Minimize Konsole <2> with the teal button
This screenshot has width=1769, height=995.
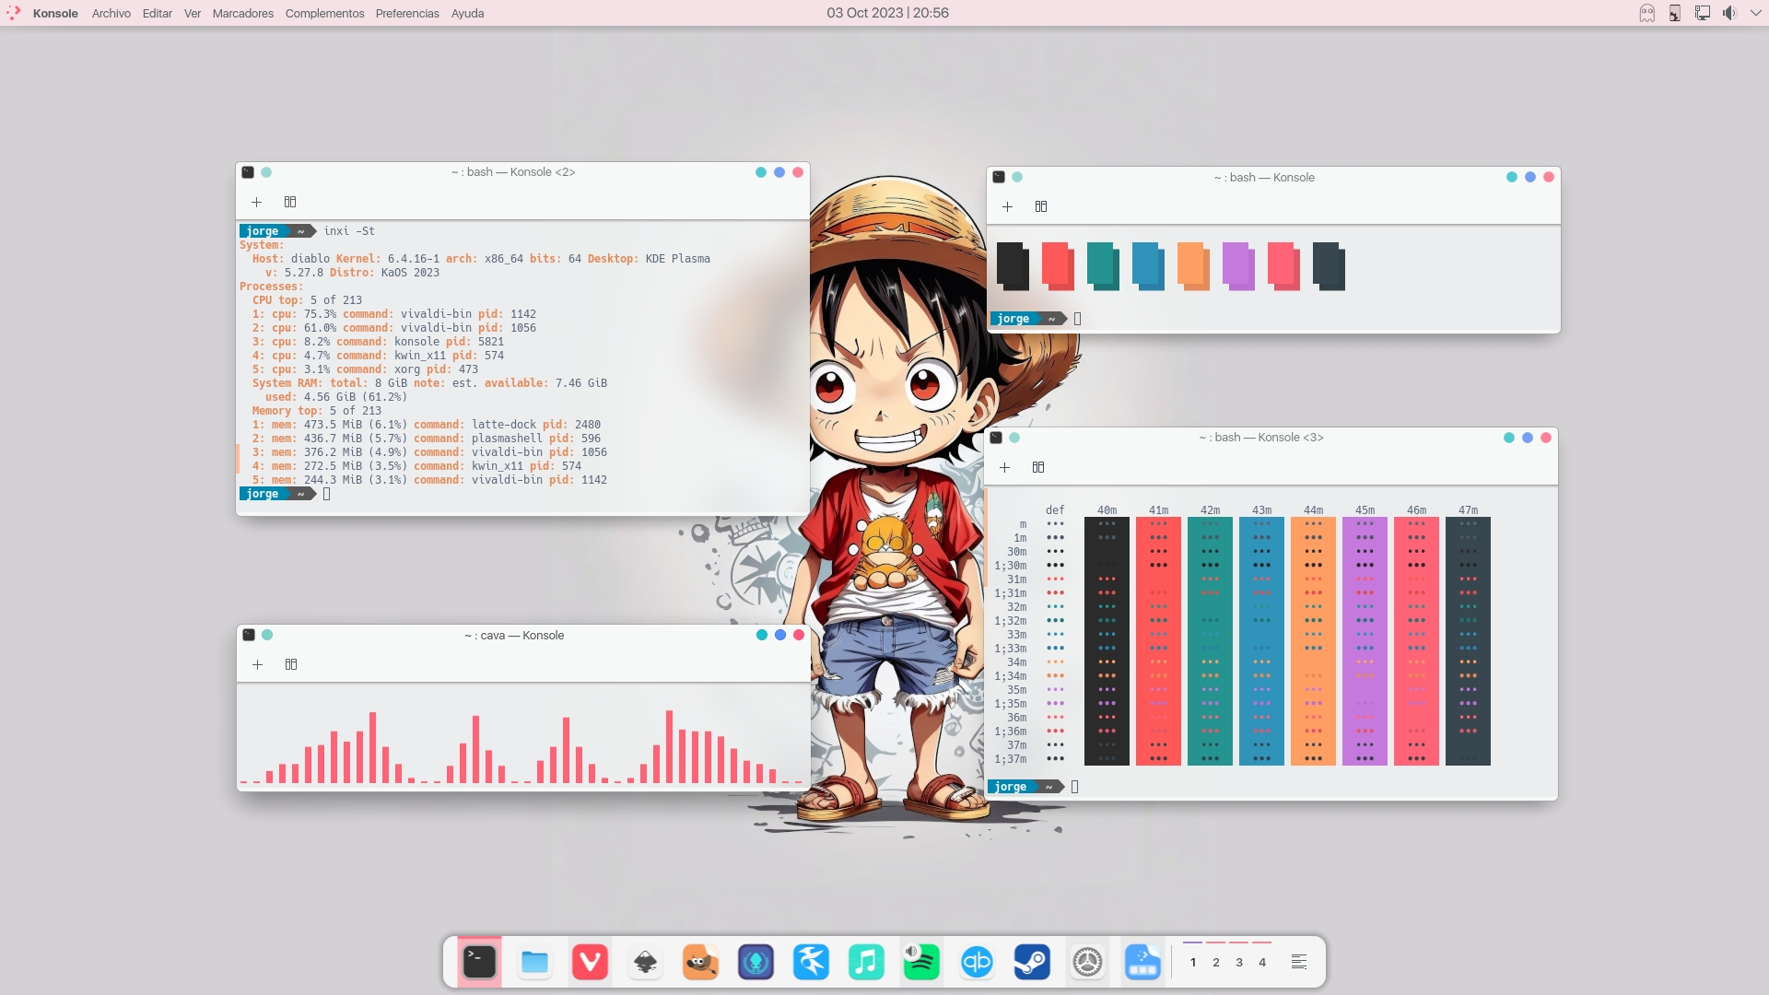tap(761, 172)
